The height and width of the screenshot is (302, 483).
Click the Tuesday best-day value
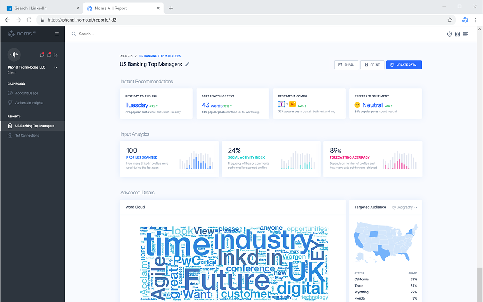click(137, 105)
